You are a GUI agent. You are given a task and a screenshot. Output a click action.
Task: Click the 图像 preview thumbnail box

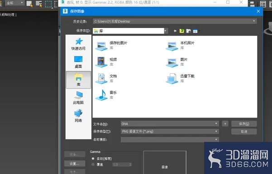coord(165,162)
